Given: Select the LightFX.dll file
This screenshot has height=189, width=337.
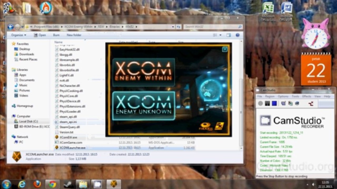Looking at the screenshot, I should [65, 75].
